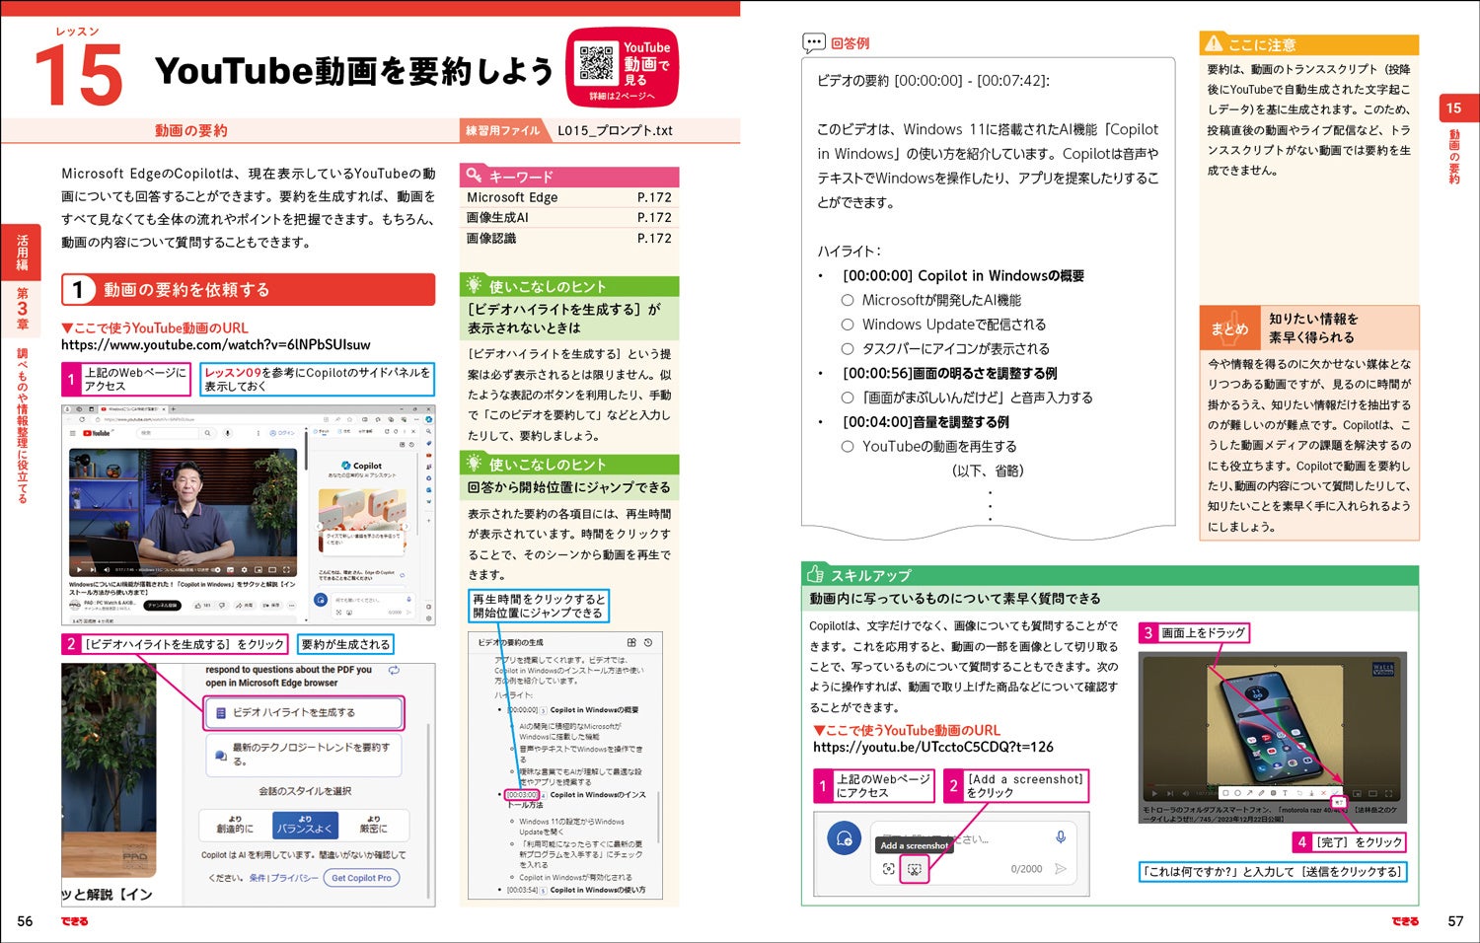Open the more actions menu under the video title
The height and width of the screenshot is (943, 1480).
tap(292, 605)
